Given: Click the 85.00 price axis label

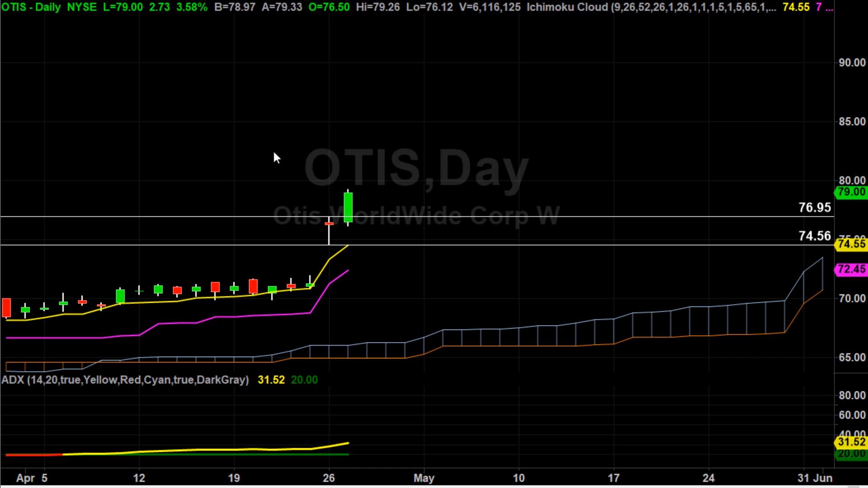Looking at the screenshot, I should [852, 122].
